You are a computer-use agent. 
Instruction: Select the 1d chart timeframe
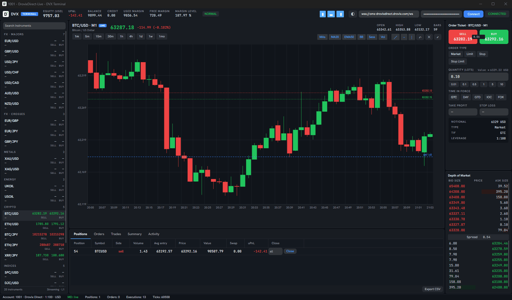click(x=141, y=37)
